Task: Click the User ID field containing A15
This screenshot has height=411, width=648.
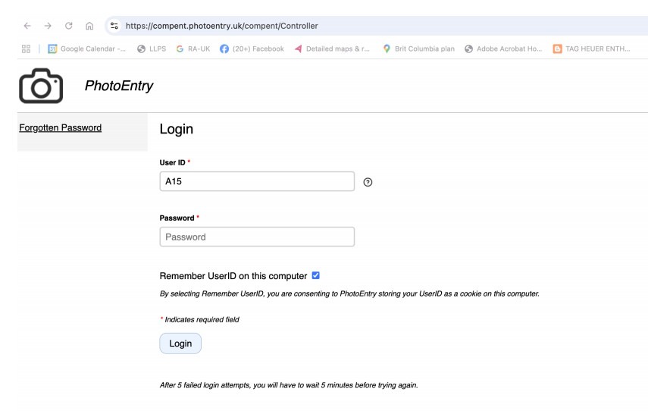Action: point(257,181)
